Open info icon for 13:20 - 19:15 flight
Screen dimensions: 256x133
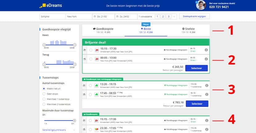click(207, 85)
